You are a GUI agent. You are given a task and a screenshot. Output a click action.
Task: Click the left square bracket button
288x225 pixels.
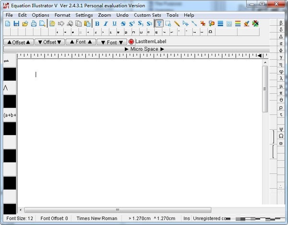[x=273, y=151]
